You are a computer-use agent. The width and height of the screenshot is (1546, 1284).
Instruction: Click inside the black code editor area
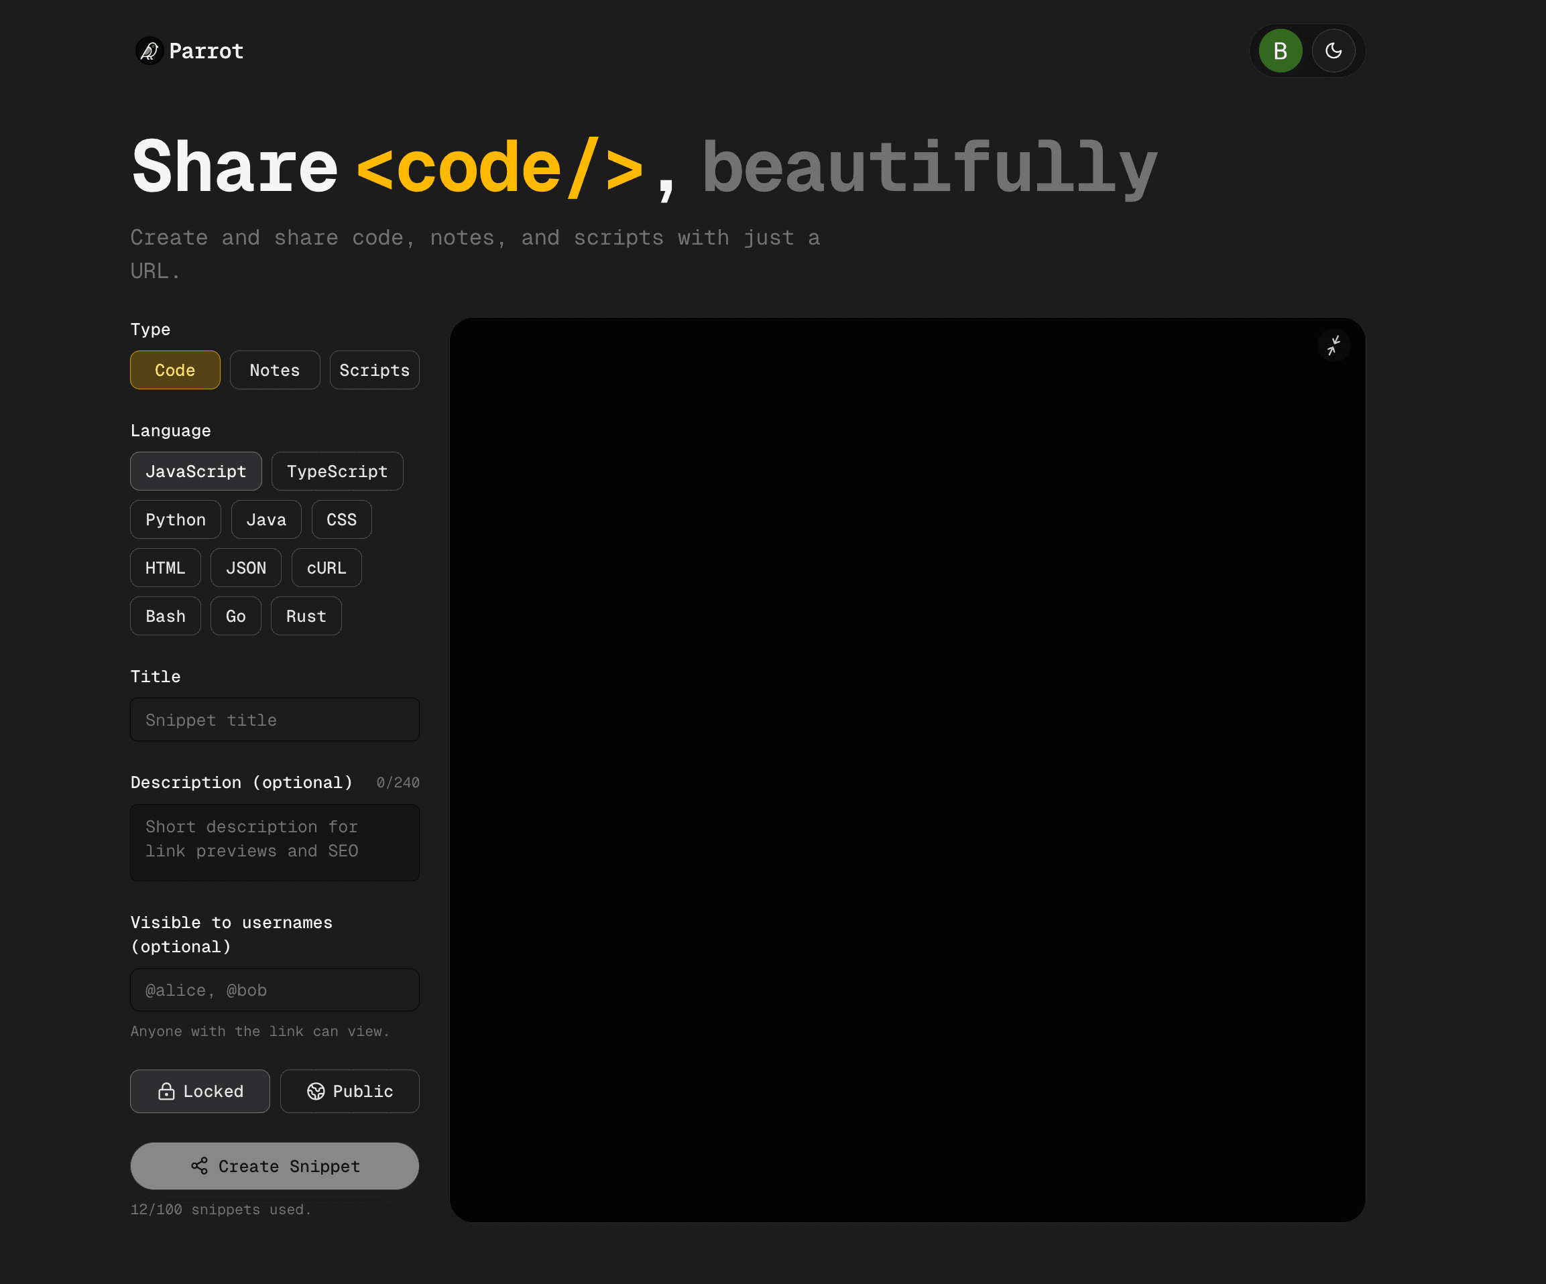click(x=907, y=770)
